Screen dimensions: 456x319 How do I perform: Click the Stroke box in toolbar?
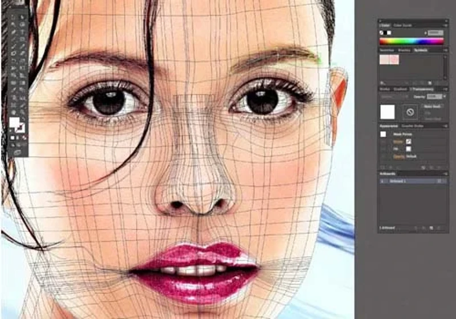(23, 130)
